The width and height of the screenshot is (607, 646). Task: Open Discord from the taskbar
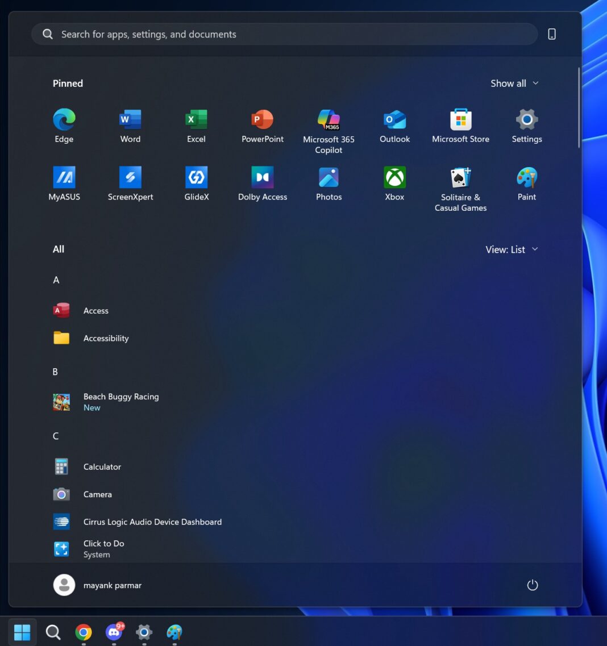pyautogui.click(x=114, y=632)
